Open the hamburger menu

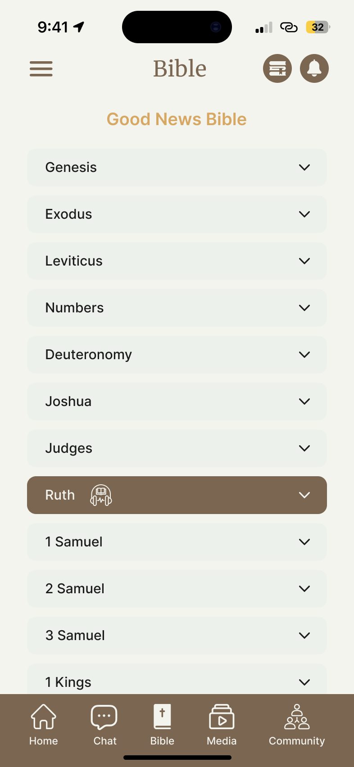(41, 69)
